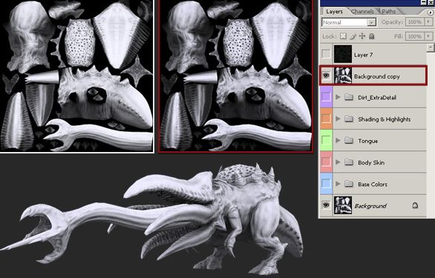This screenshot has height=278, width=435.
Task: Click the Opacity 100% value field
Action: (415, 22)
